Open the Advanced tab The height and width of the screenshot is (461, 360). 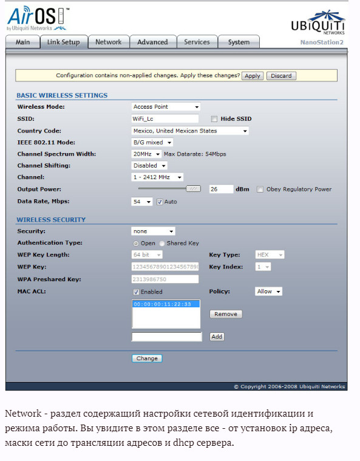click(x=152, y=42)
